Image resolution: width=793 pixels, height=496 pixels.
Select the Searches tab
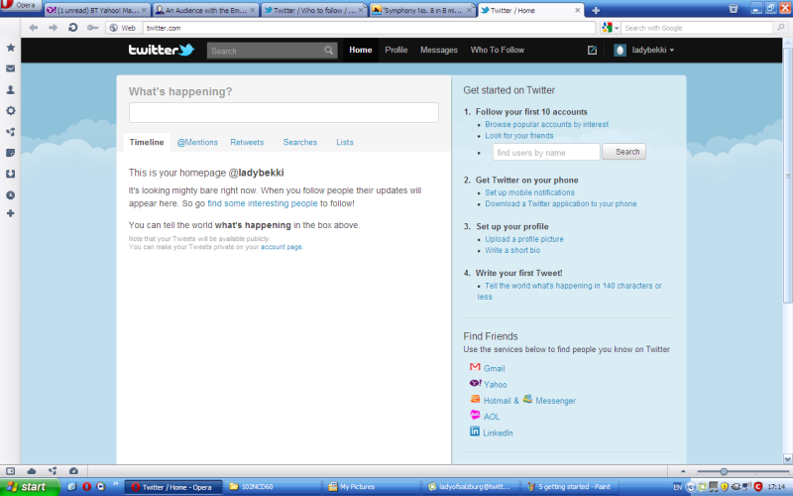pos(300,142)
